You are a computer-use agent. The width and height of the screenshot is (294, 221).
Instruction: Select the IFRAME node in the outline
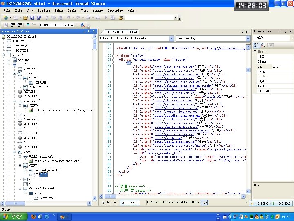coord(40,82)
